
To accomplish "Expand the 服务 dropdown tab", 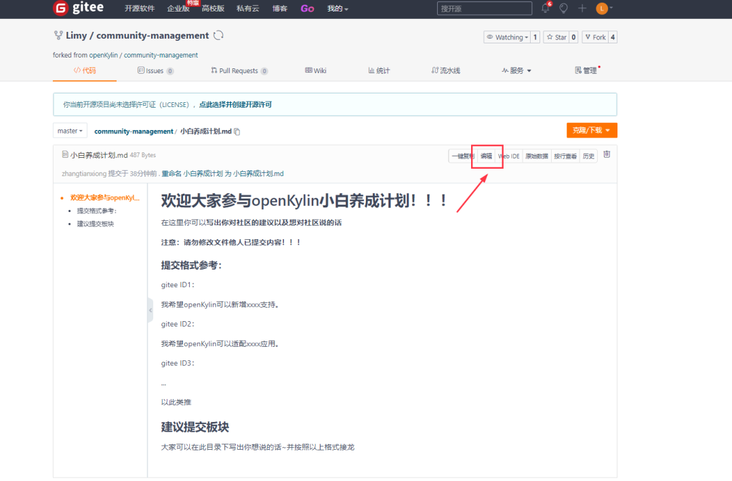I will click(516, 70).
